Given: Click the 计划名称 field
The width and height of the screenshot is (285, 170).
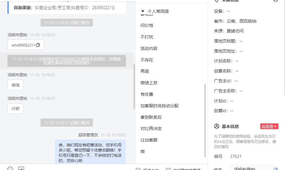Looking at the screenshot, I should pyautogui.click(x=226, y=61).
